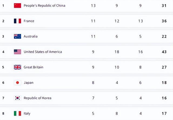Open United States of America entry
This screenshot has width=173, height=120.
click(x=43, y=52)
